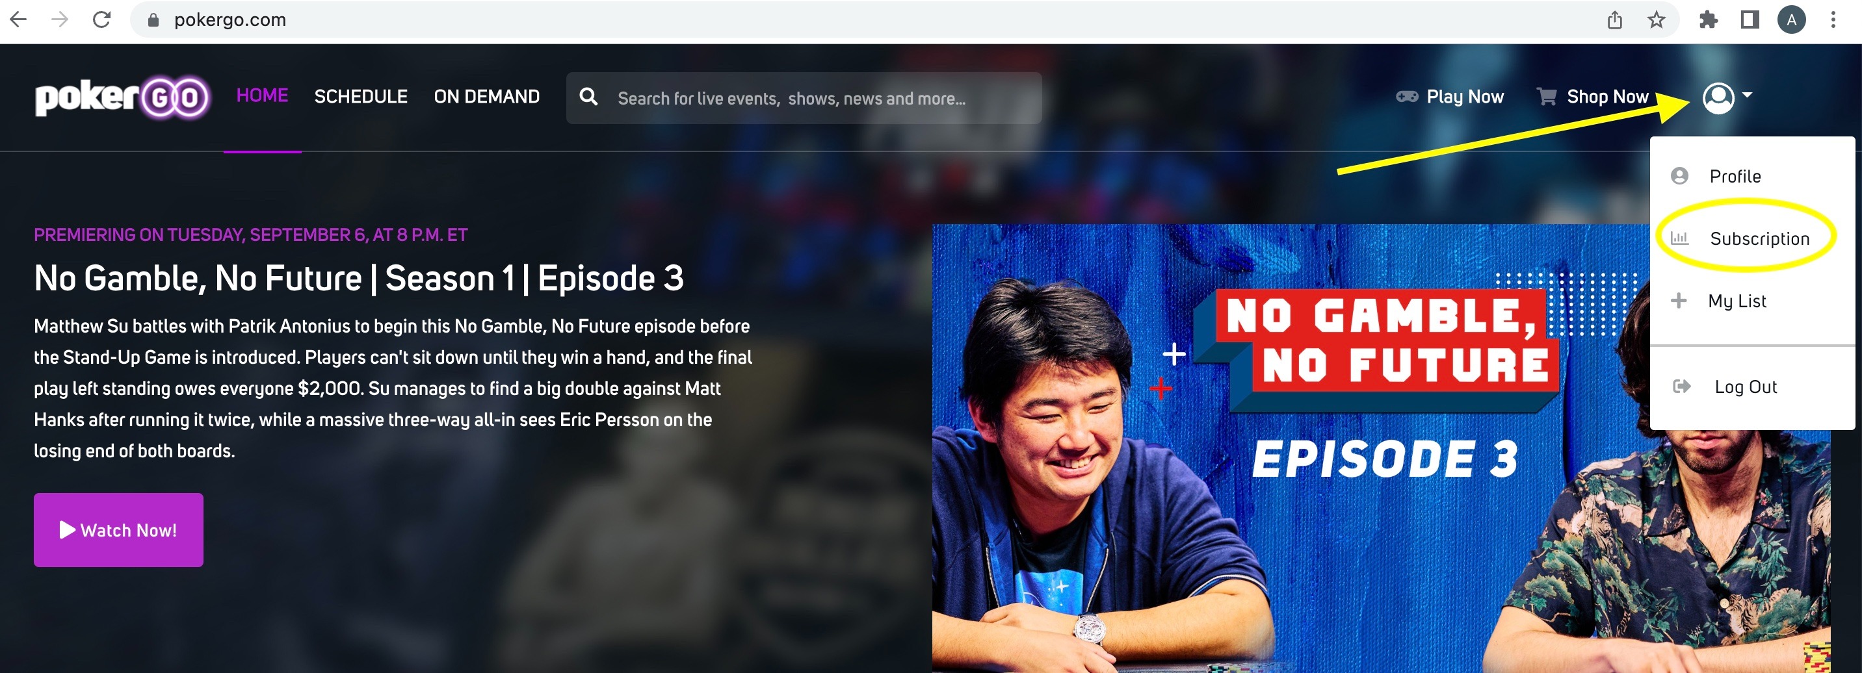Go to the HOME tab
The height and width of the screenshot is (673, 1862).
(263, 95)
